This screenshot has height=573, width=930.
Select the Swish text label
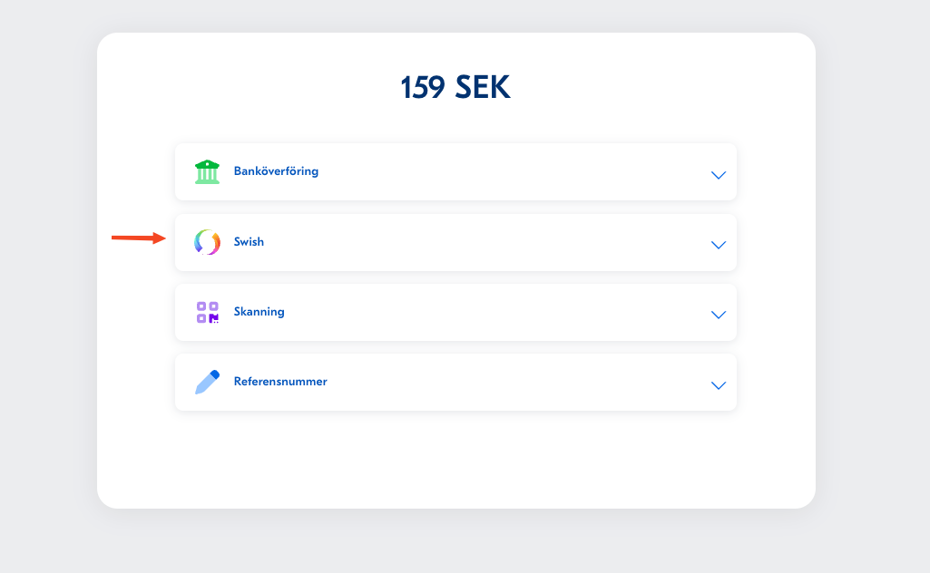pyautogui.click(x=249, y=242)
